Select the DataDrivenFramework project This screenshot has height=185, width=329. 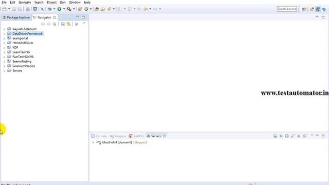point(27,33)
